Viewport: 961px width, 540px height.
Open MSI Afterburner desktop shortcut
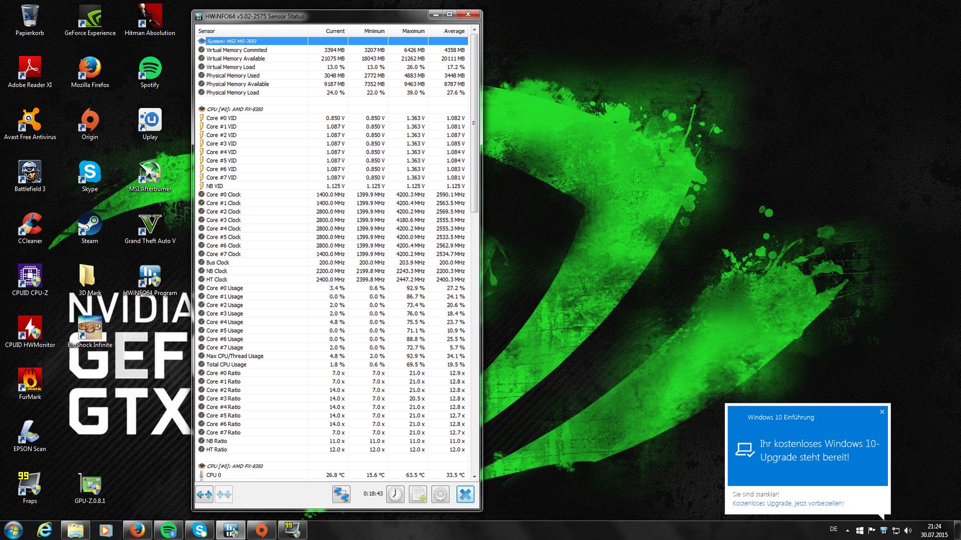[150, 177]
